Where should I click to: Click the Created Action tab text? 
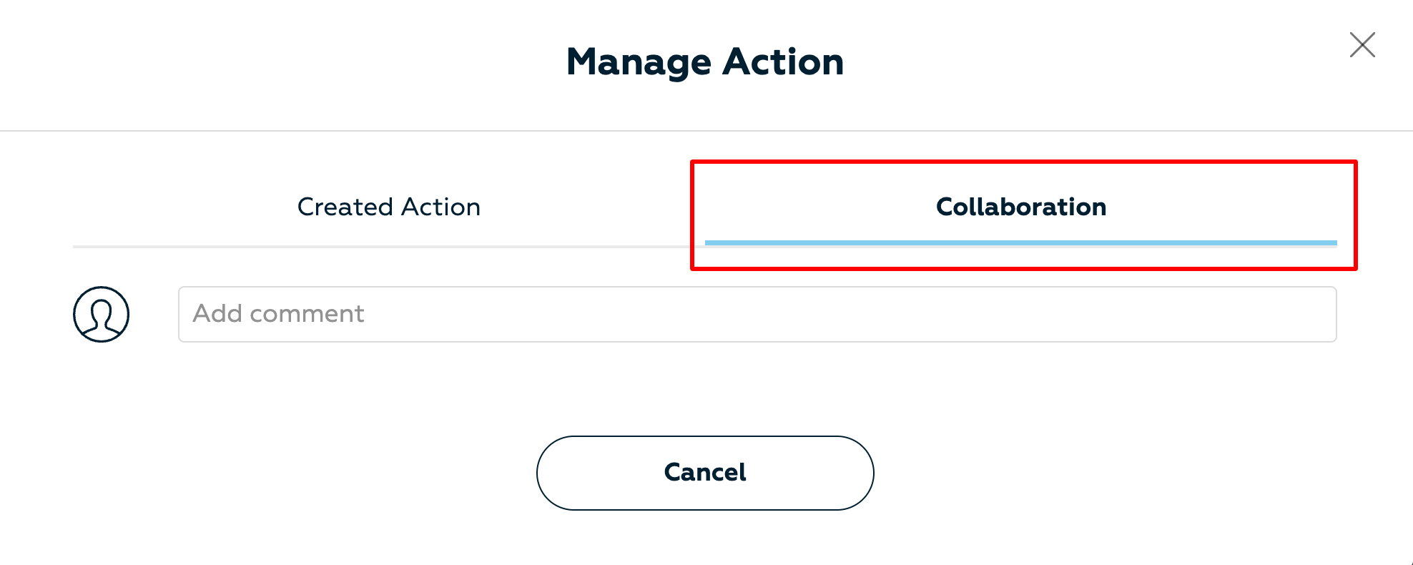pyautogui.click(x=388, y=207)
